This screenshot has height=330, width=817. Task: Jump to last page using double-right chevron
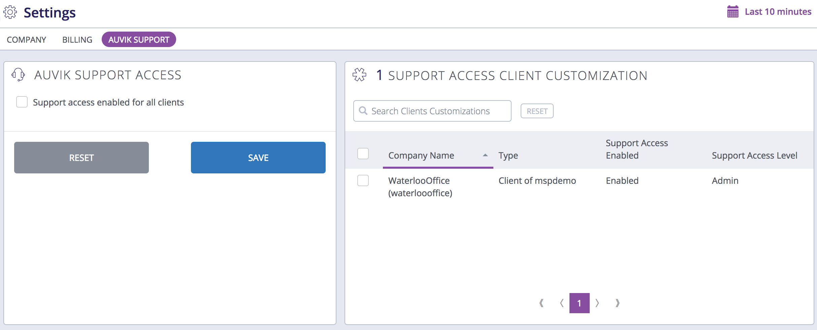[x=618, y=303]
